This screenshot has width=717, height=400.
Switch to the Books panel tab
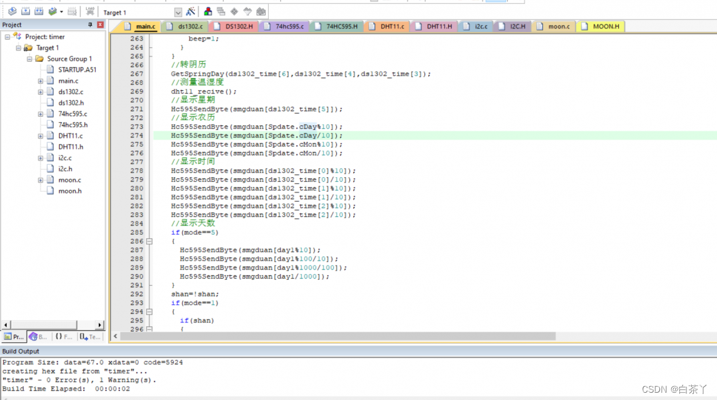pyautogui.click(x=37, y=337)
